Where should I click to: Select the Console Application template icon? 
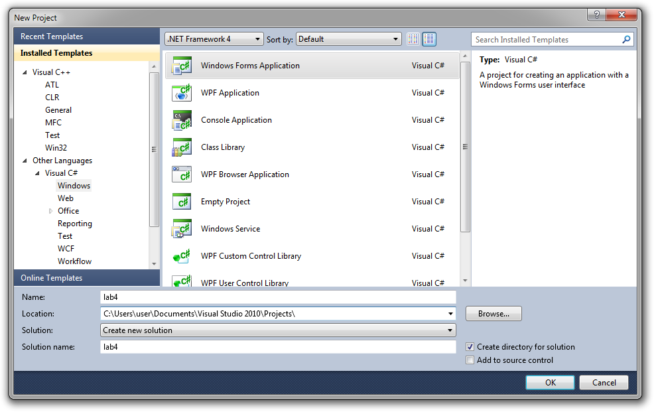(x=182, y=120)
